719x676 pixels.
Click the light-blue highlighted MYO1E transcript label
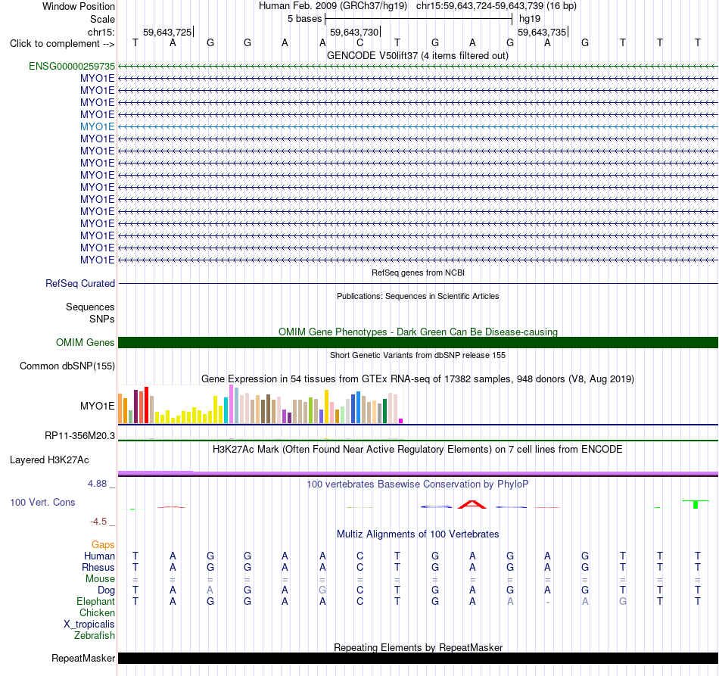(97, 126)
